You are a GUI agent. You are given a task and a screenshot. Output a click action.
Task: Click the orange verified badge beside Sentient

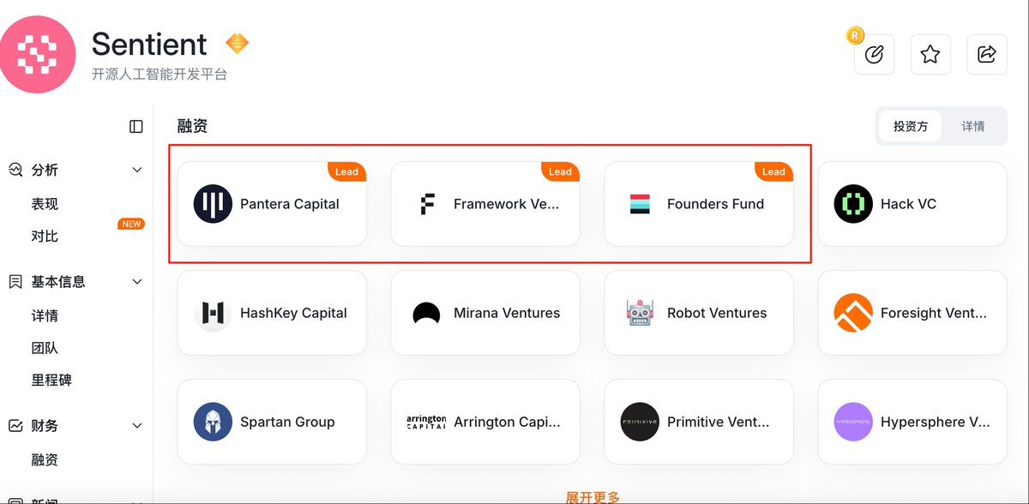(x=237, y=43)
